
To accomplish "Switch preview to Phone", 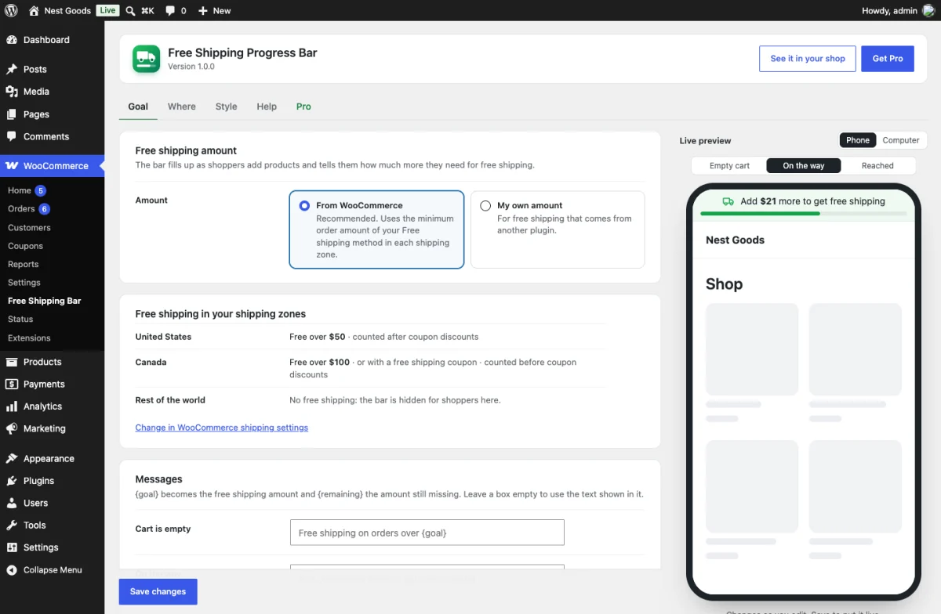I will tap(858, 140).
